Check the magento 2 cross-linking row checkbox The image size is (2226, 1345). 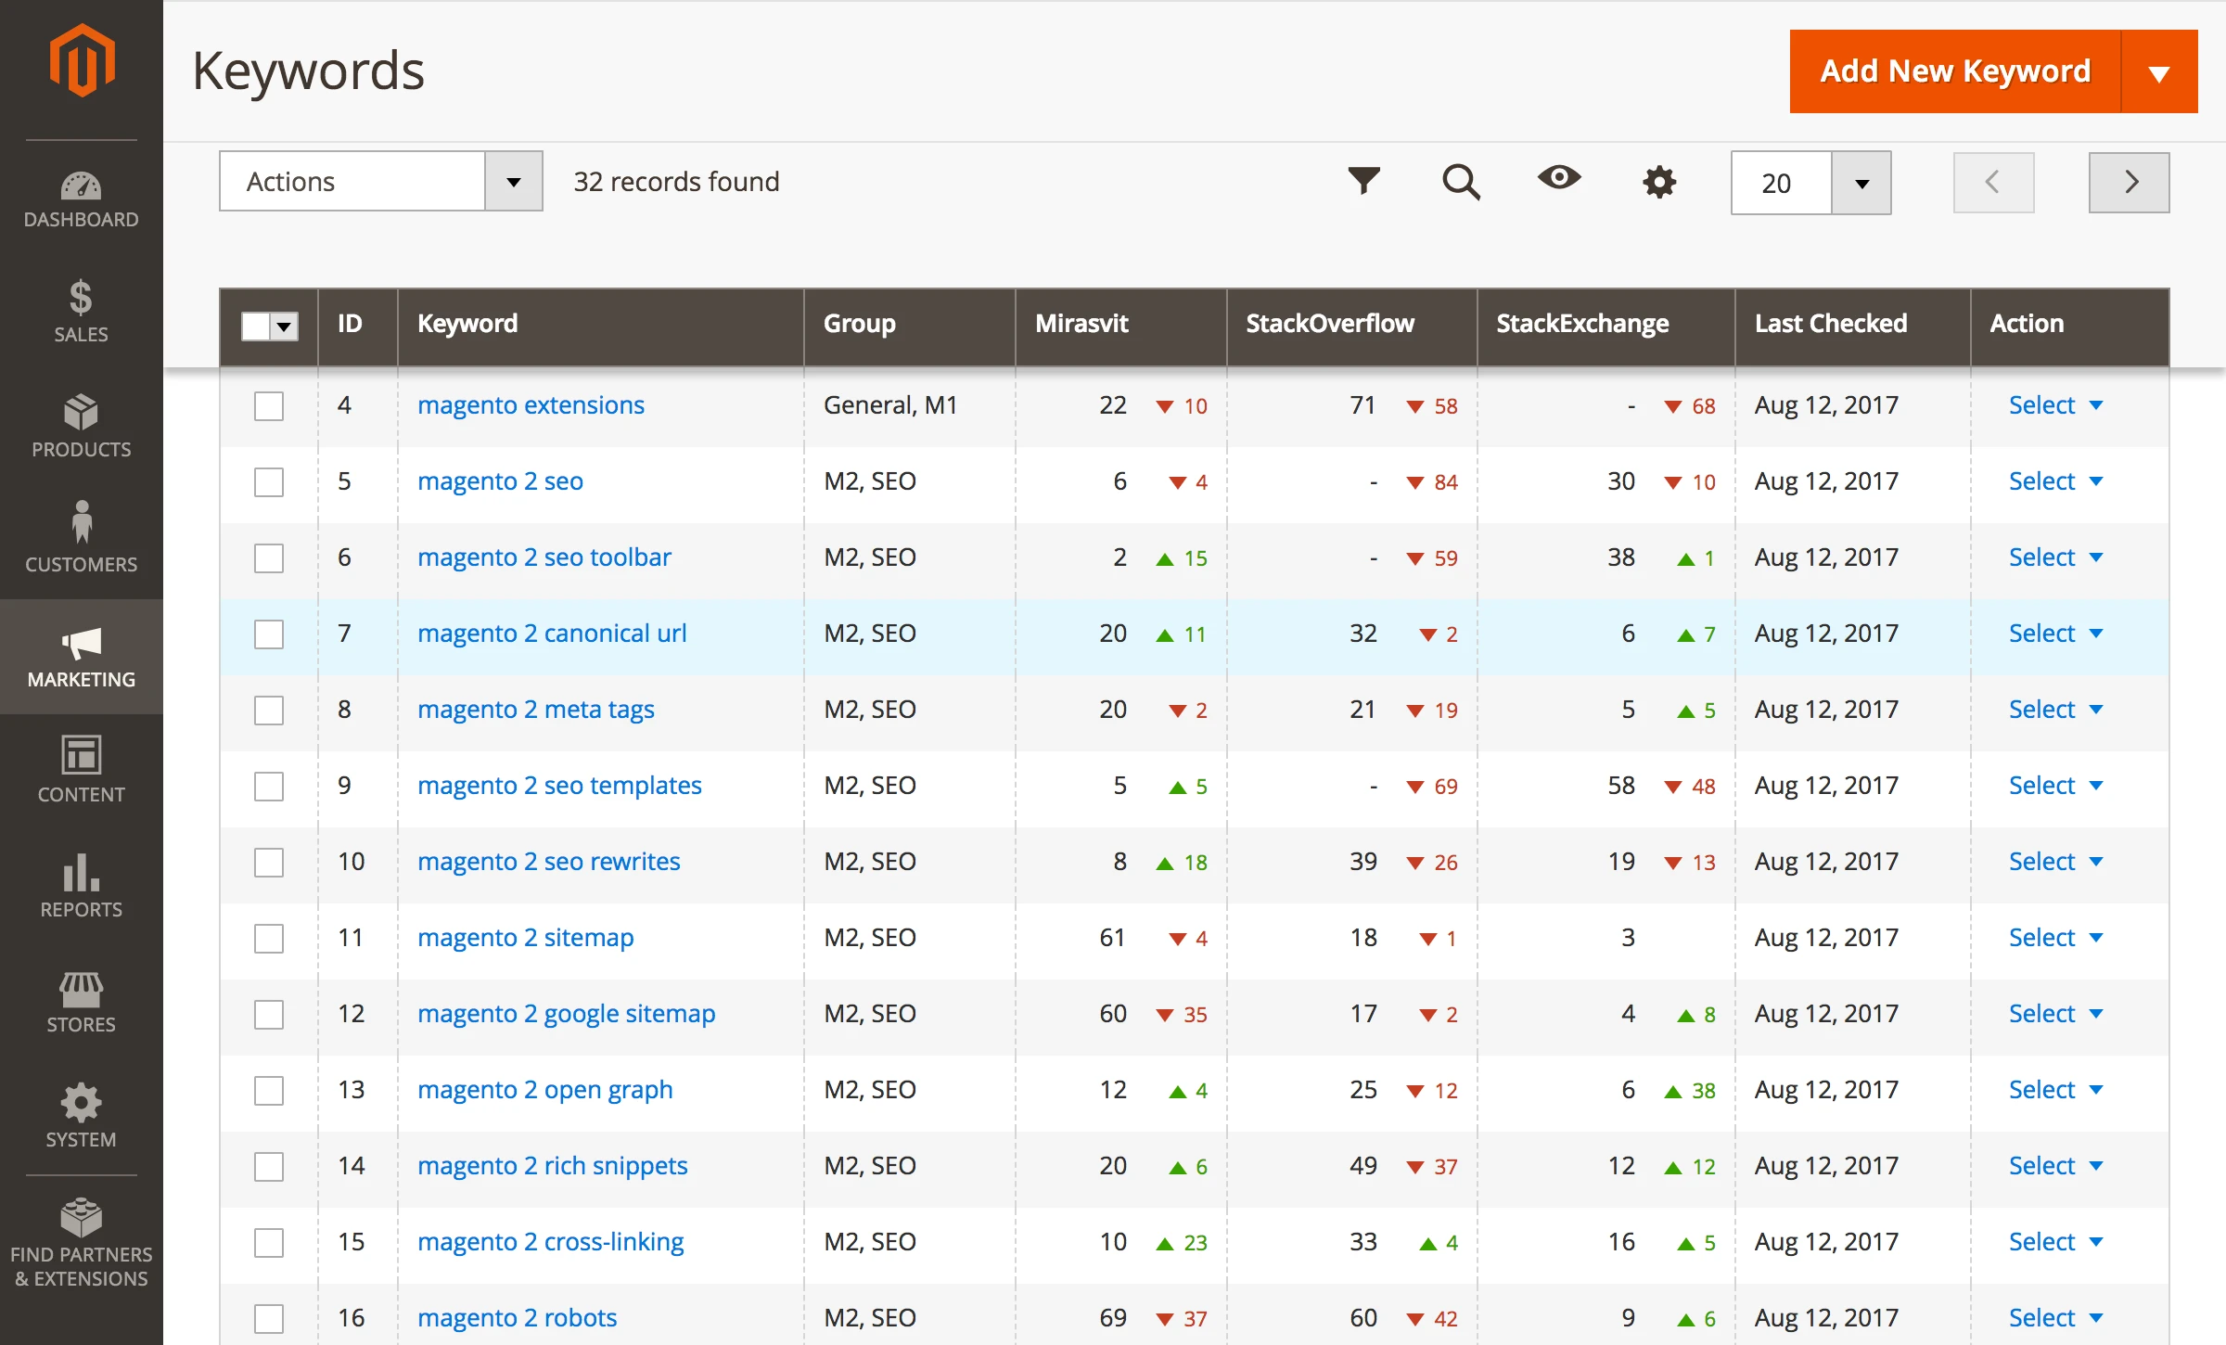pyautogui.click(x=269, y=1243)
